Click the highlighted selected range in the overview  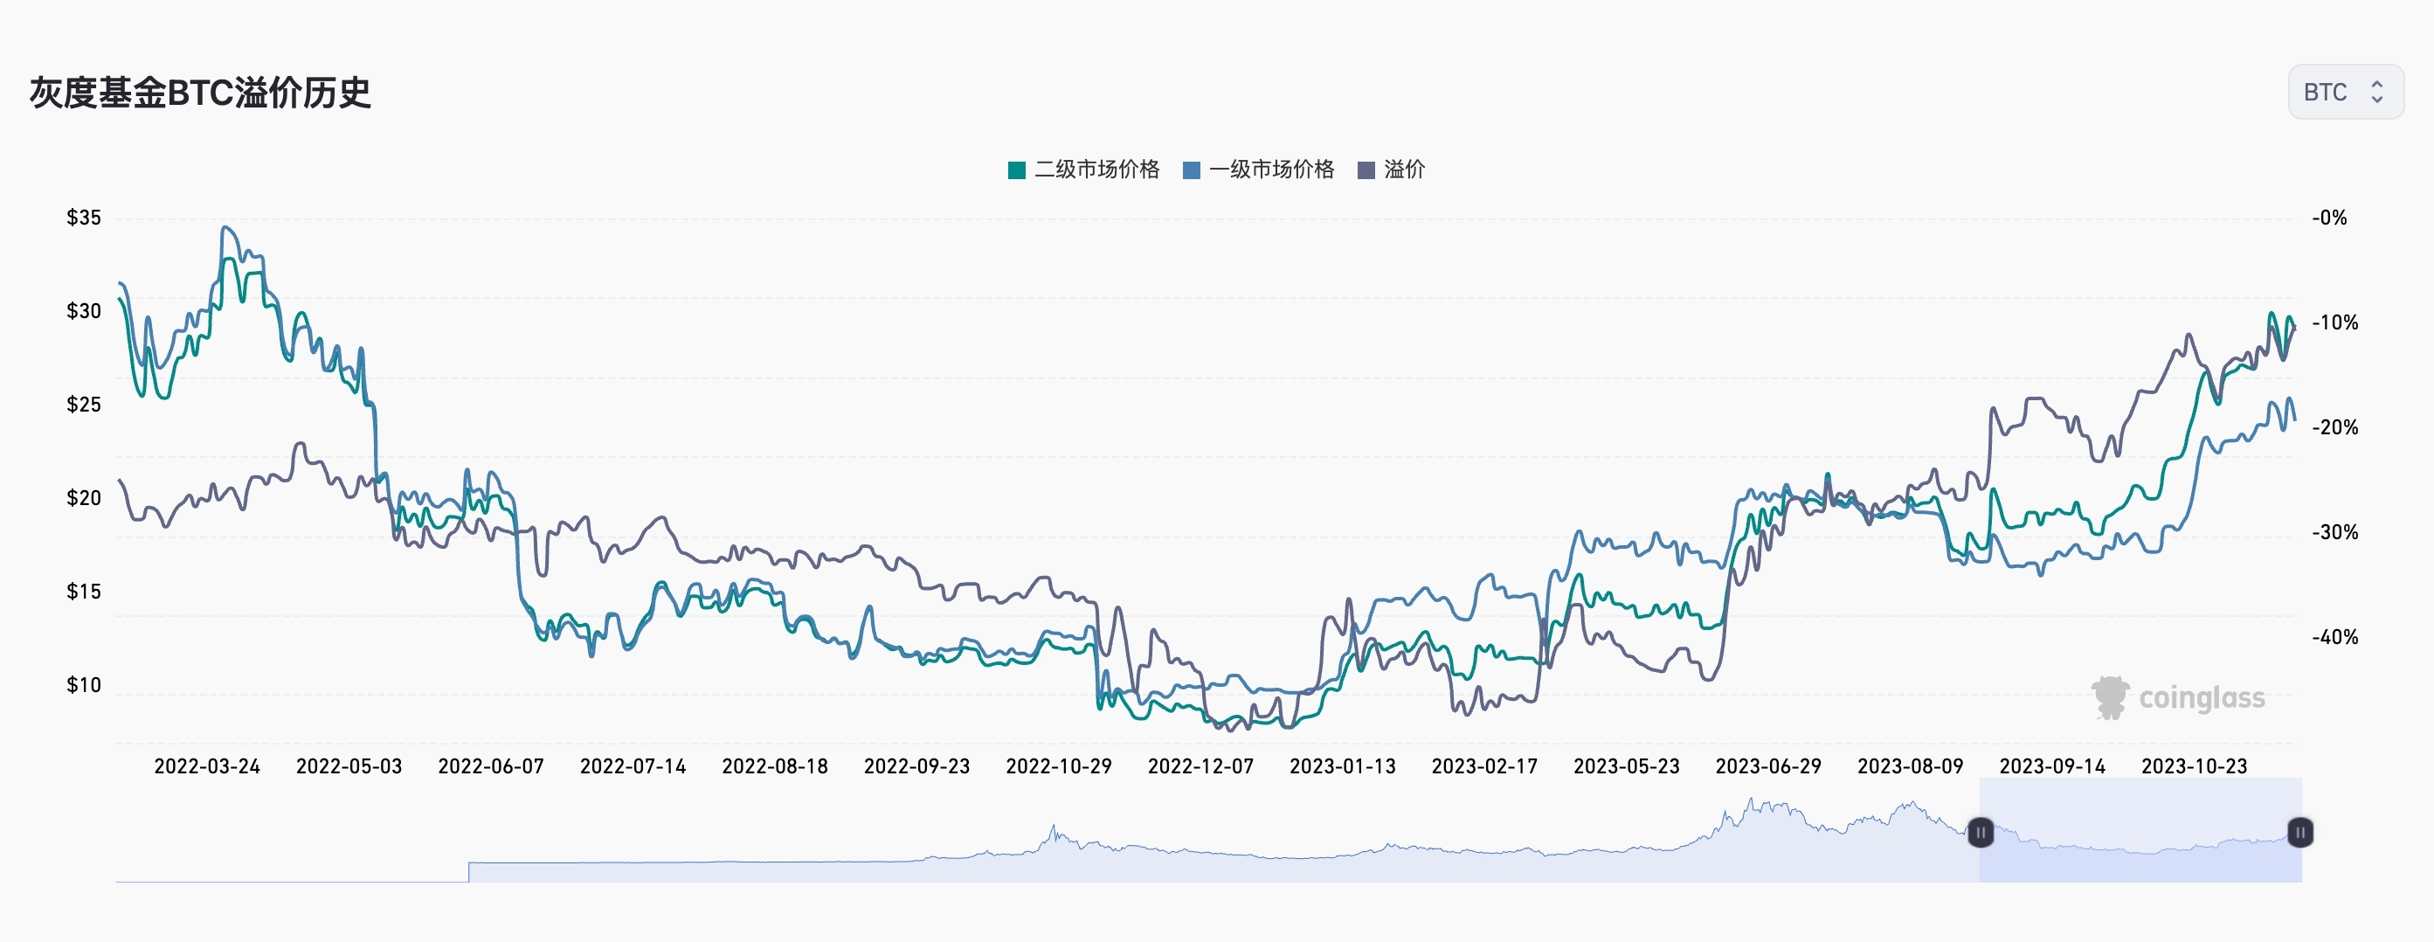[2140, 829]
